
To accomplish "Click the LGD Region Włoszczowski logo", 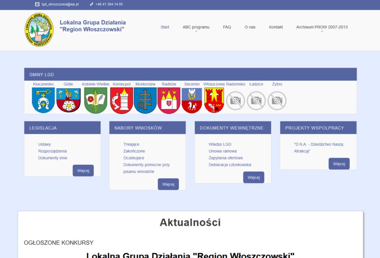I will [x=39, y=29].
